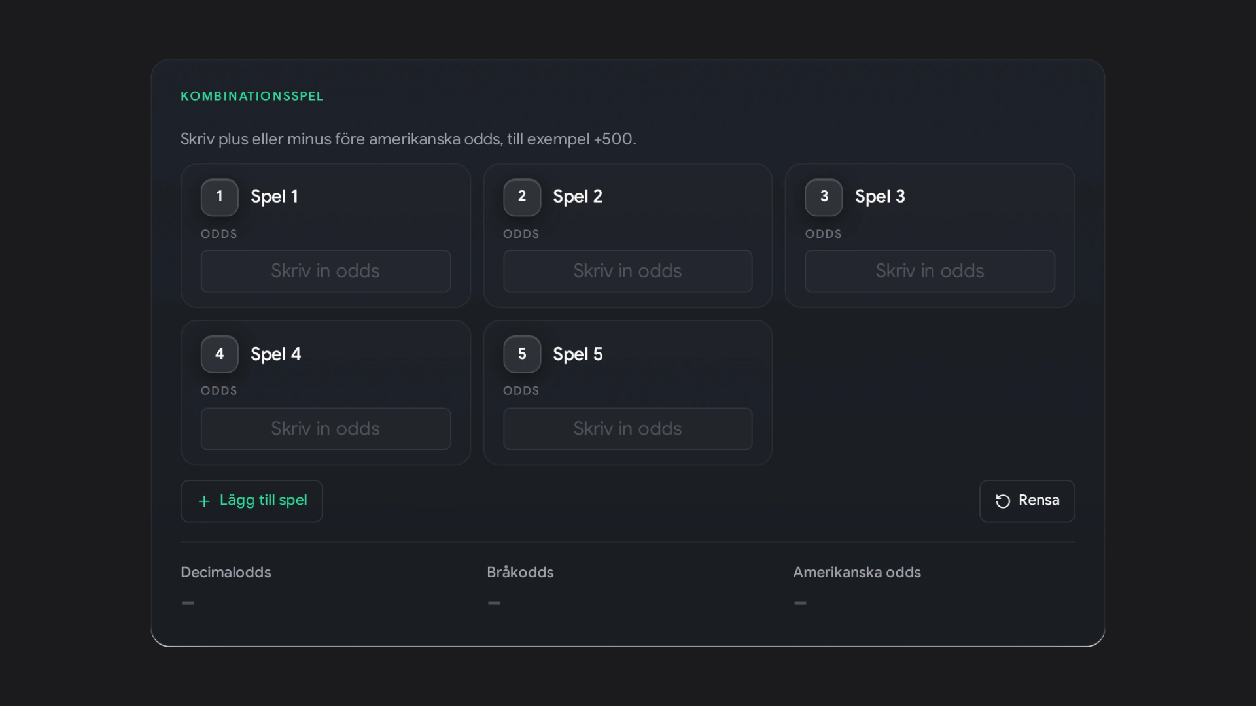Click the Decimalodds result label
The image size is (1256, 706).
226,572
